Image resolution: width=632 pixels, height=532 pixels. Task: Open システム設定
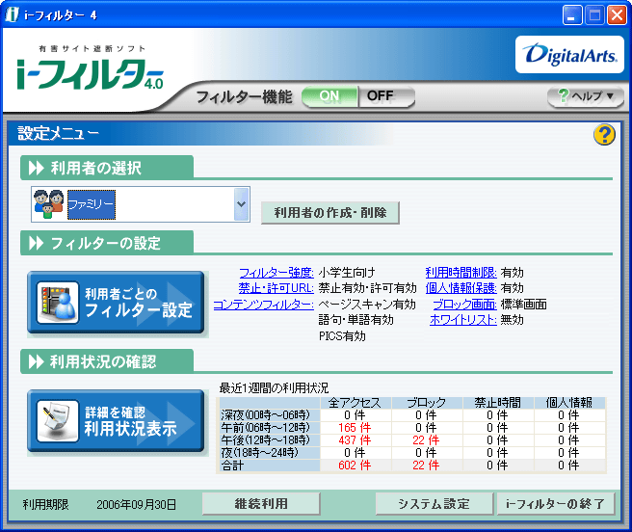click(434, 503)
